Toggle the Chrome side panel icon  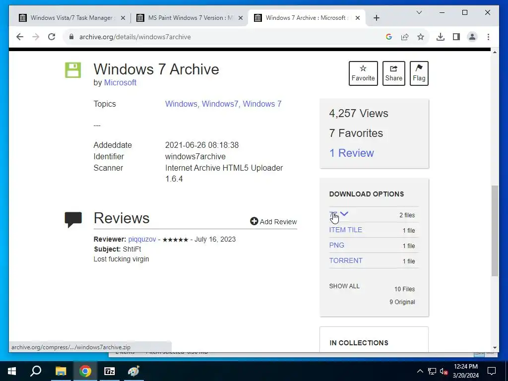(x=456, y=37)
